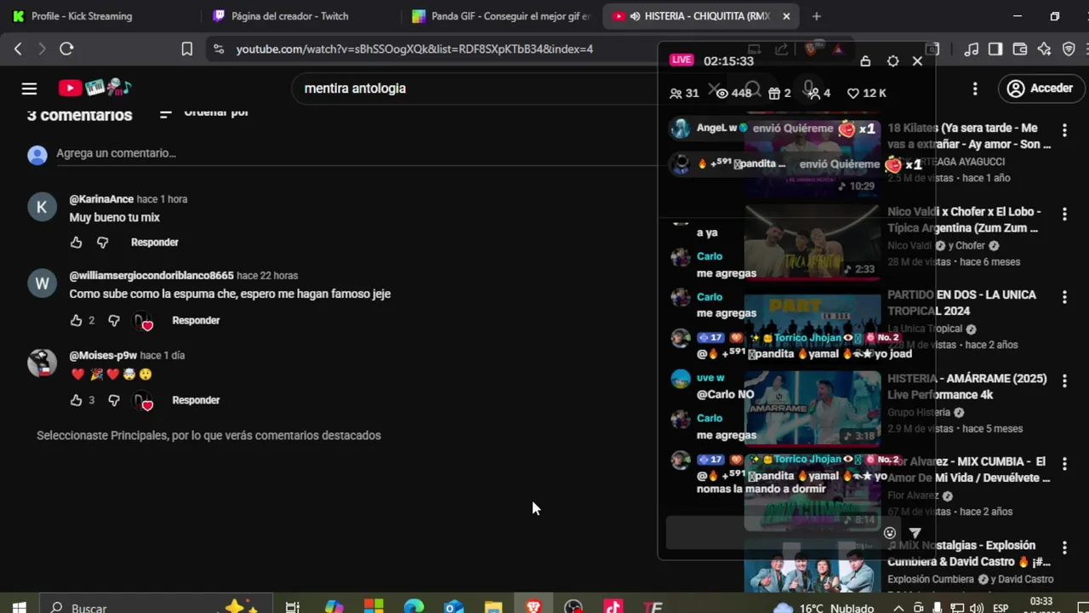The image size is (1089, 613).
Task: Click the live timer 02:15:33
Action: pyautogui.click(x=728, y=61)
